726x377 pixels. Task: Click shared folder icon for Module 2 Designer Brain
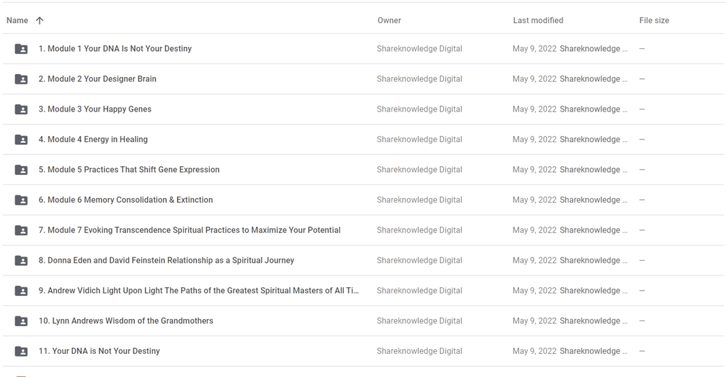tap(21, 79)
